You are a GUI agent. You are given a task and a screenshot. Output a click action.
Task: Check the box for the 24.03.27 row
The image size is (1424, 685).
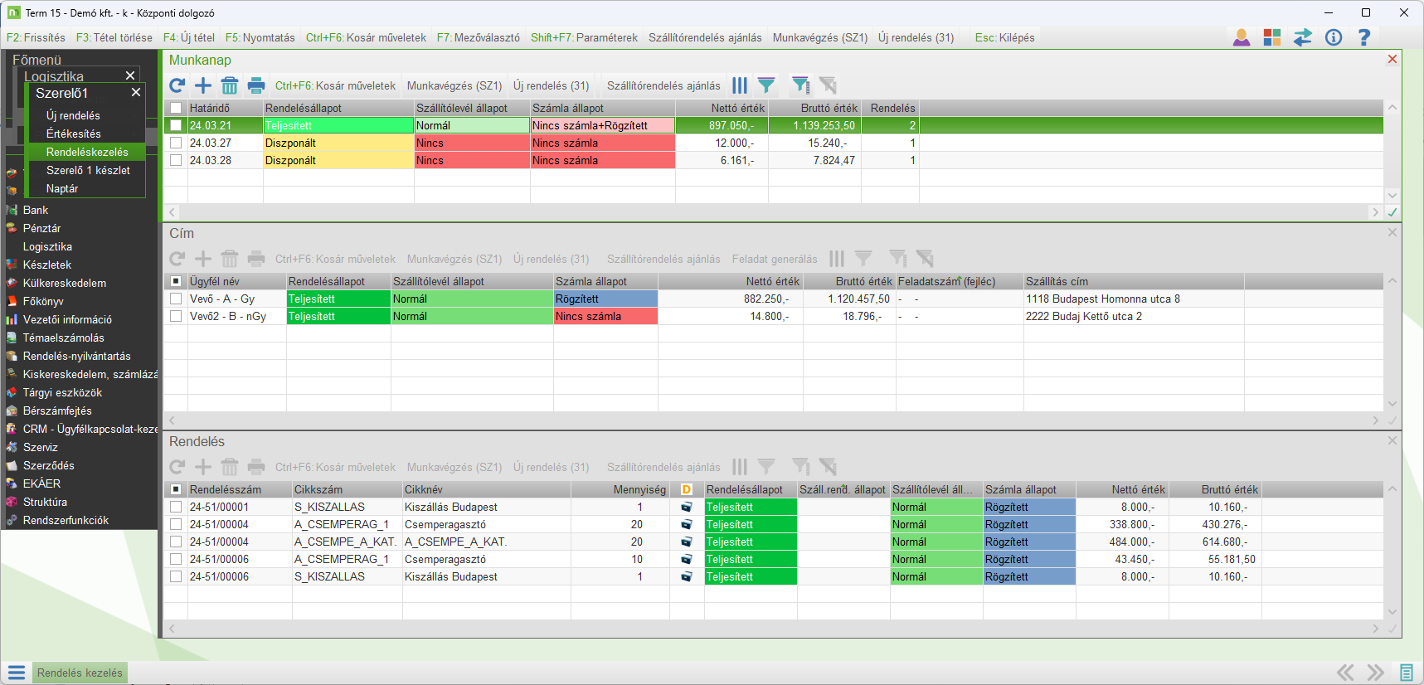tap(176, 143)
